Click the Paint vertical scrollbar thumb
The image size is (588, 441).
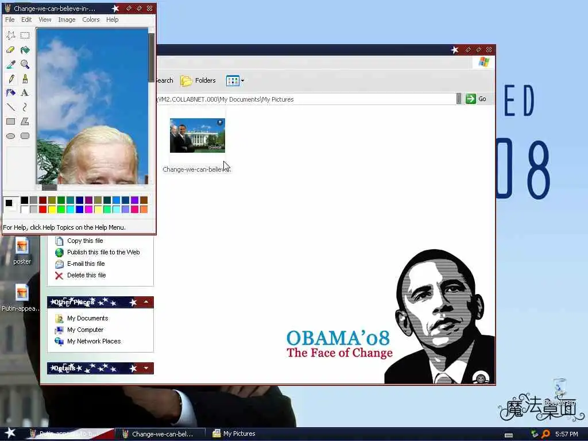tap(151, 57)
